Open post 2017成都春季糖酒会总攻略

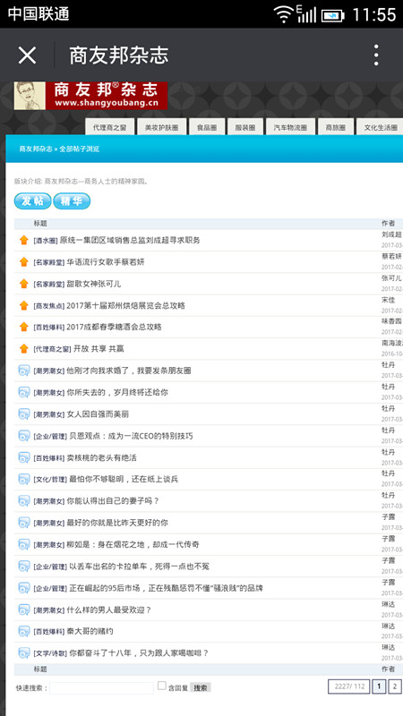pos(114,327)
